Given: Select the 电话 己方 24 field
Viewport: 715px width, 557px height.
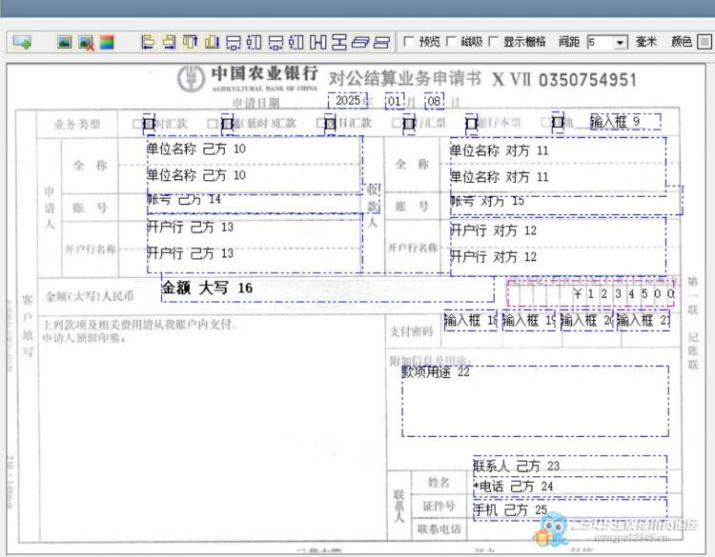Looking at the screenshot, I should click(x=570, y=486).
